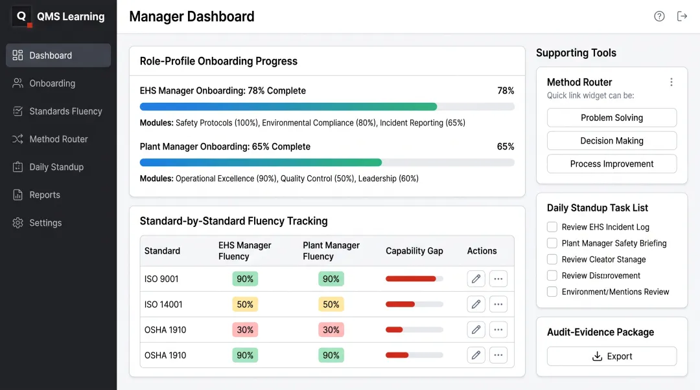Click the '65%' value beside Plant onboarding
Viewport: 700px width, 390px height.
coord(506,147)
